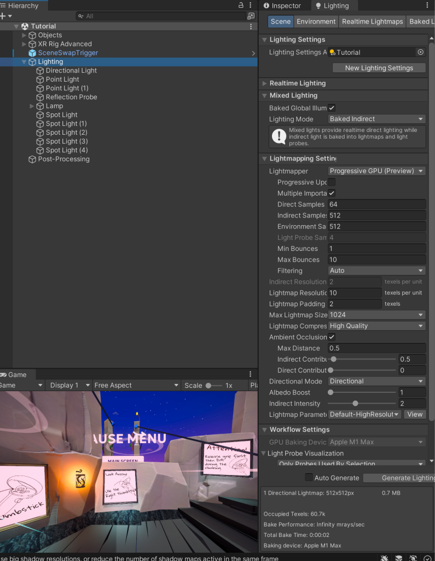Click the Lighting panel three-dot menu
Viewport: 435px width, 561px height.
pos(427,5)
